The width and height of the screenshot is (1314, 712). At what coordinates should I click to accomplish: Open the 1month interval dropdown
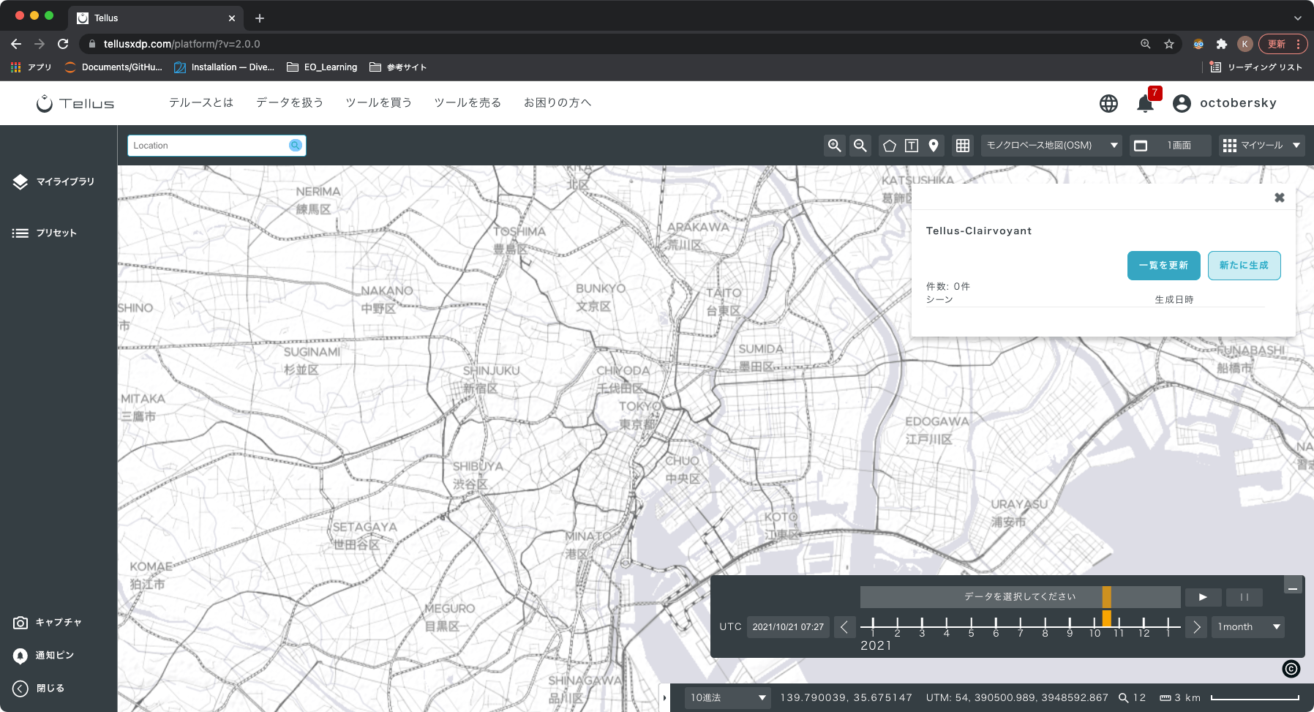[x=1248, y=627]
